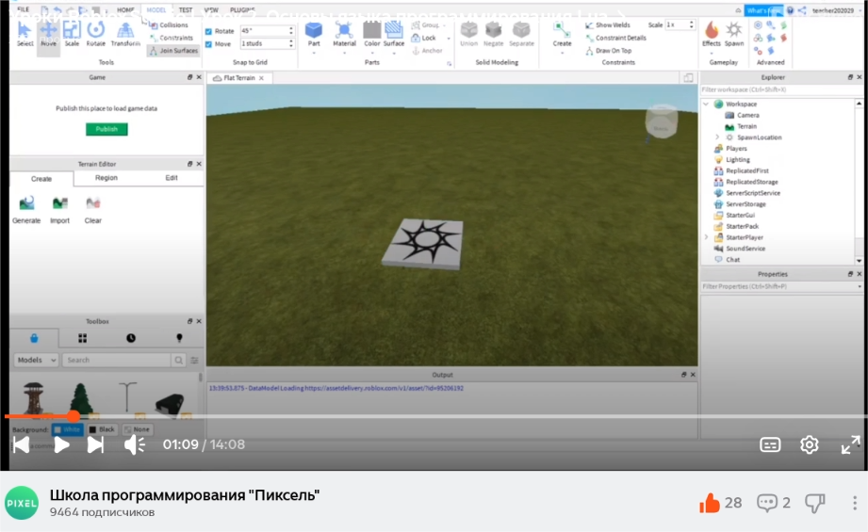This screenshot has width=868, height=532.
Task: Enter fullscreen video mode
Action: [850, 444]
